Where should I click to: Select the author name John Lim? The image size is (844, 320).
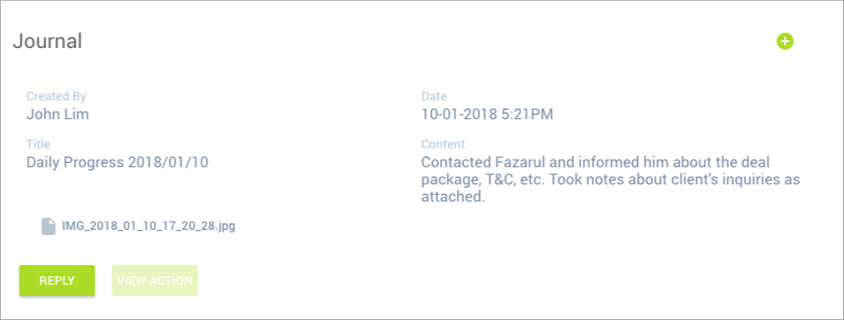58,114
